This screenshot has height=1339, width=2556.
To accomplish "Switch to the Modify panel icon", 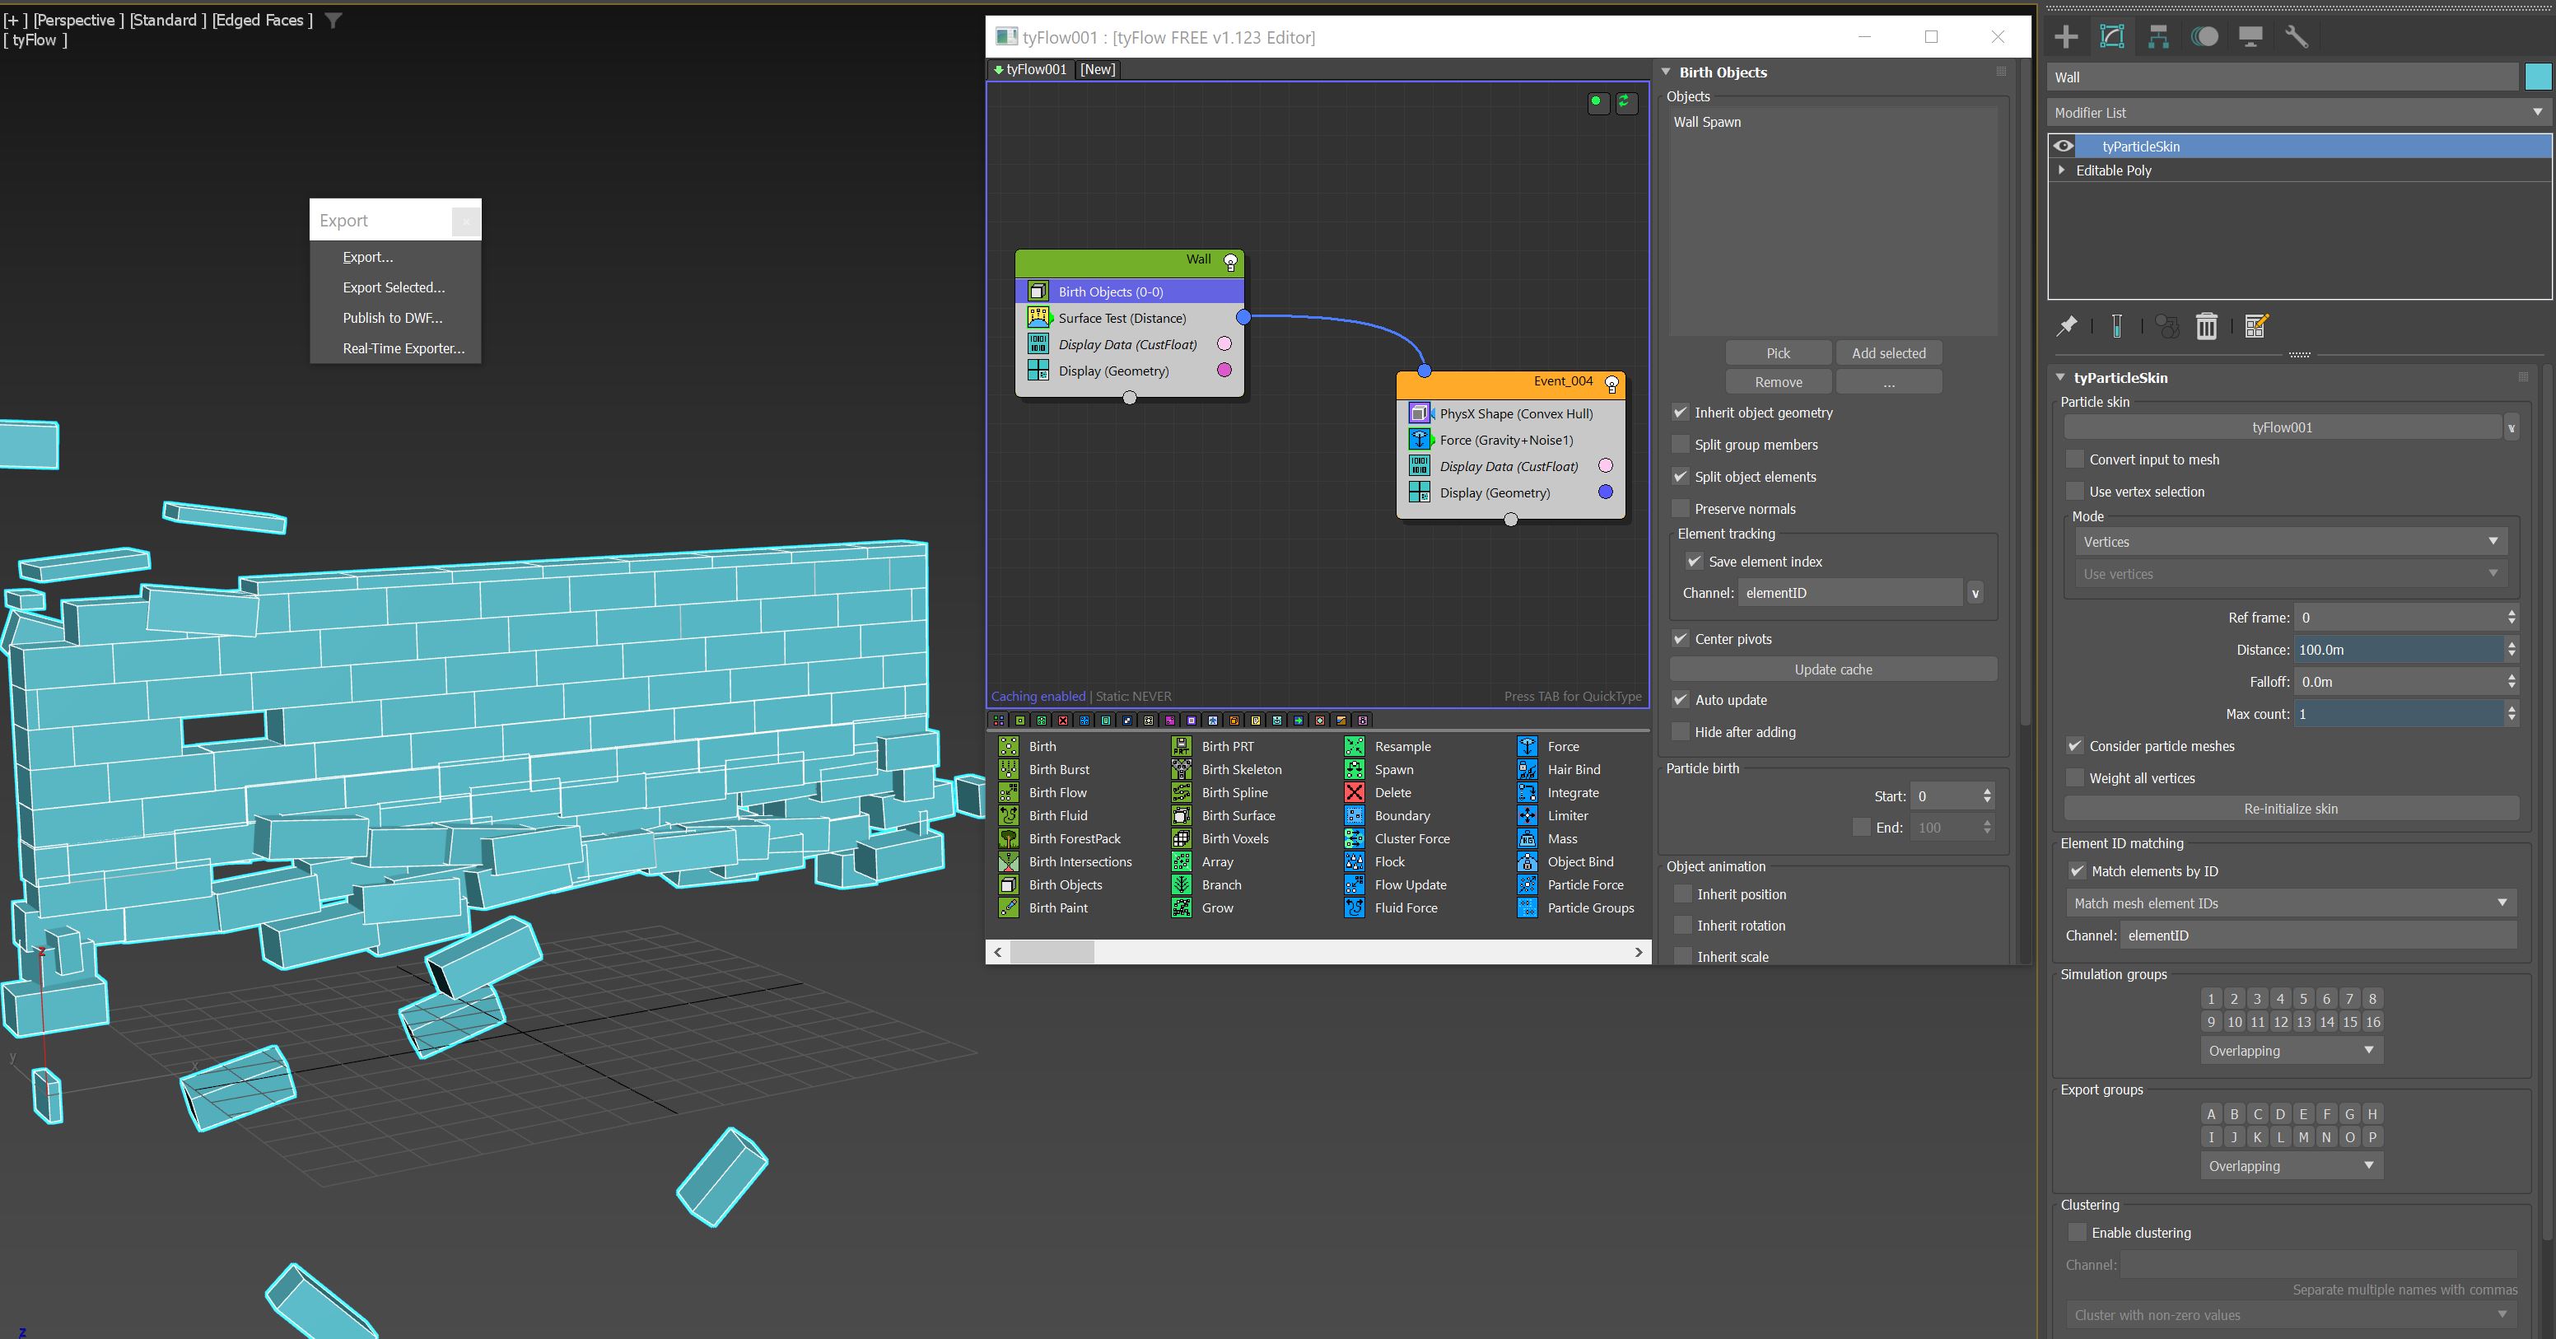I will point(2112,37).
